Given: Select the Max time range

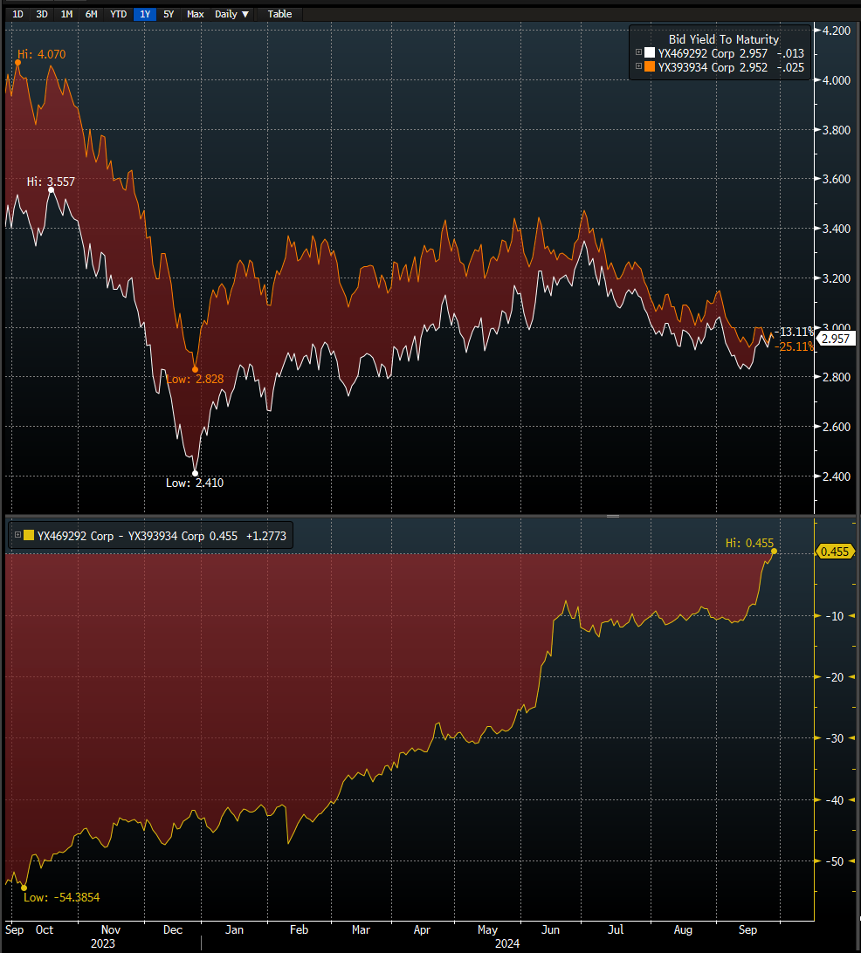Looking at the screenshot, I should tap(194, 14).
